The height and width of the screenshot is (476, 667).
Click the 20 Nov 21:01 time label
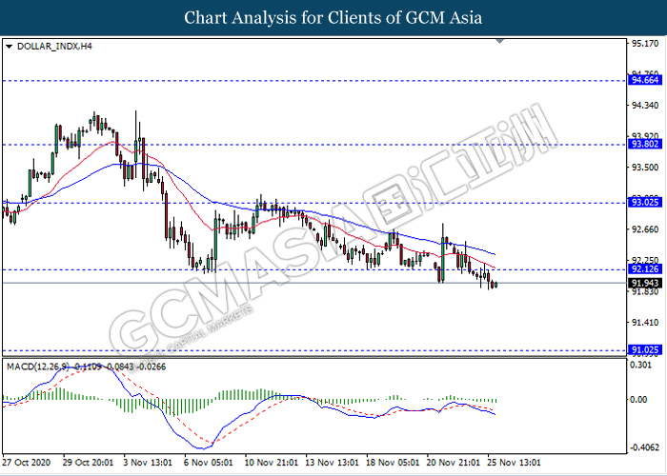(454, 462)
